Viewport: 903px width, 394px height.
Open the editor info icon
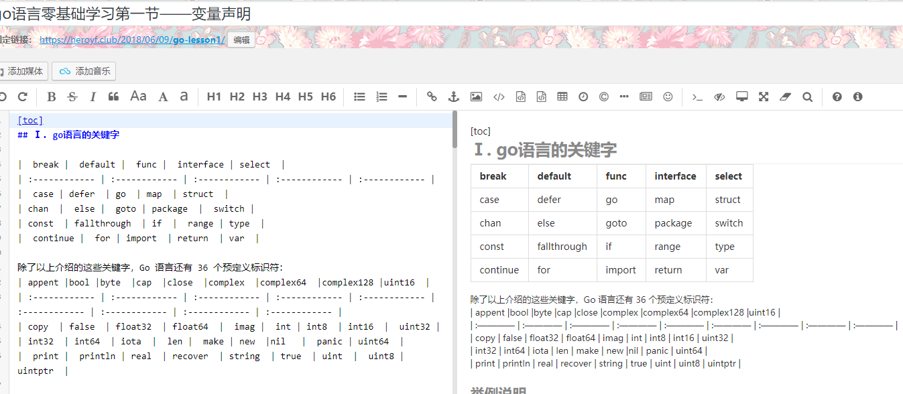(857, 96)
